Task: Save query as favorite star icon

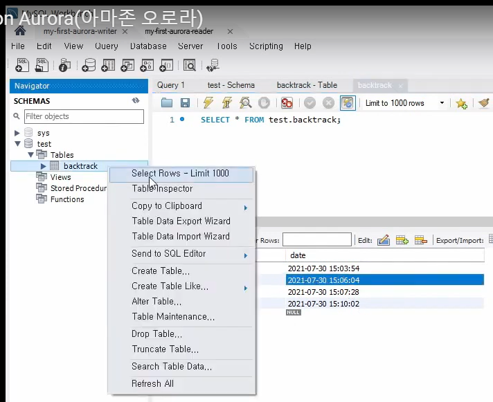Action: [x=461, y=103]
